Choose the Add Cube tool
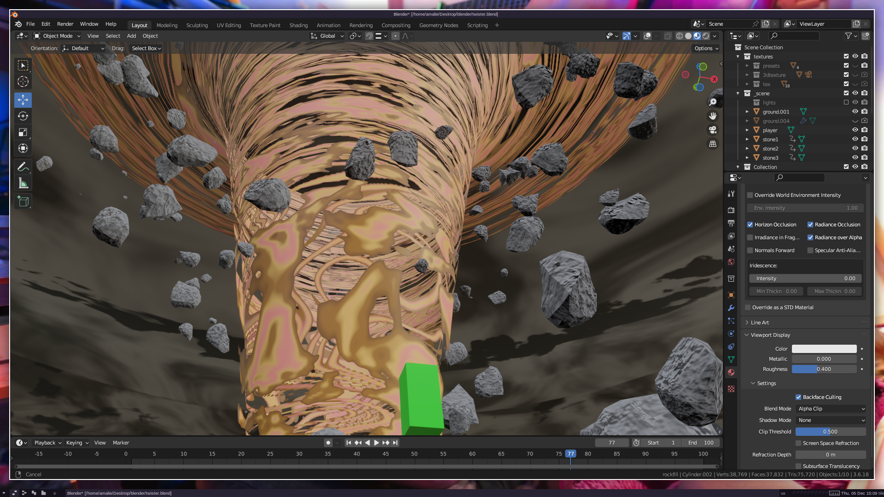The image size is (884, 497). pos(23,202)
